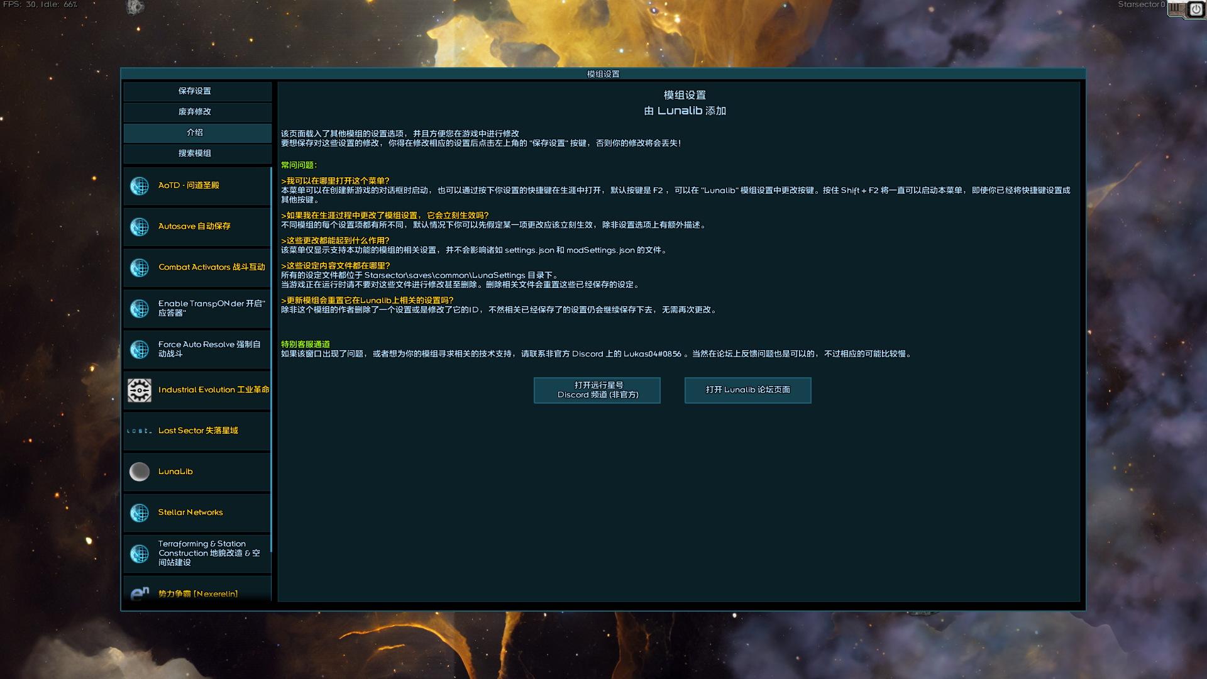Open Terraforming & Station Construction settings
The height and width of the screenshot is (679, 1207).
pyautogui.click(x=139, y=553)
